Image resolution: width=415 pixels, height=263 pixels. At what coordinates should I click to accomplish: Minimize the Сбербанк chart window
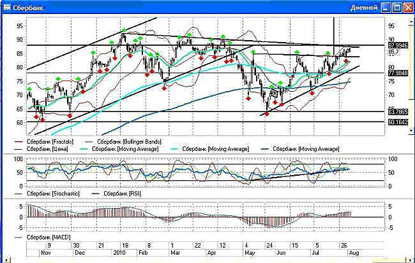(386, 8)
